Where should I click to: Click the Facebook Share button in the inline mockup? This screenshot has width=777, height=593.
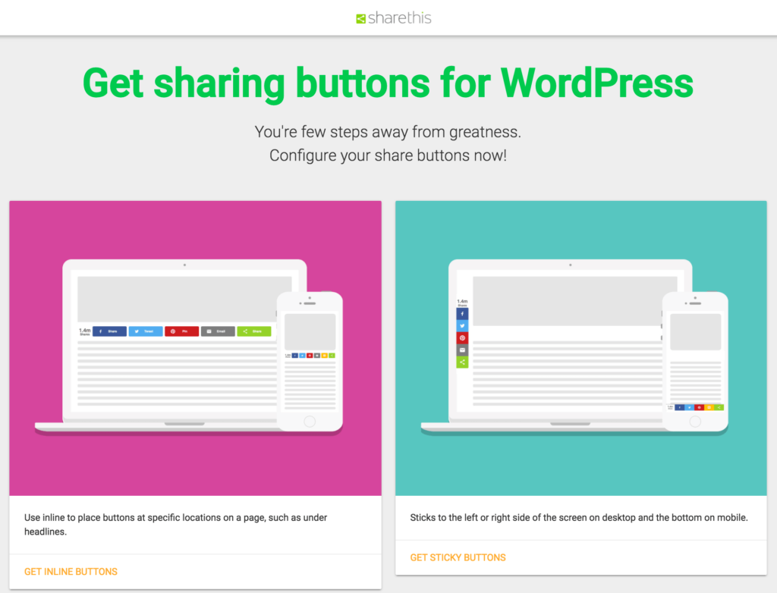tap(109, 331)
